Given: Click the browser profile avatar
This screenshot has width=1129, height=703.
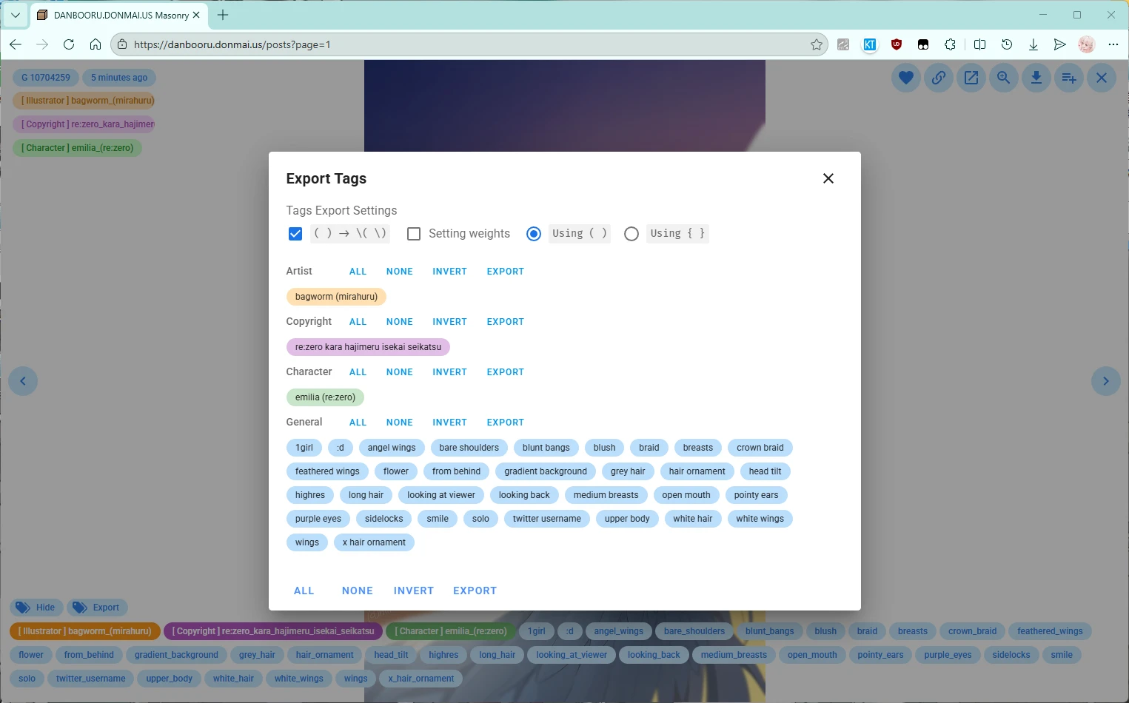Looking at the screenshot, I should click(1086, 44).
